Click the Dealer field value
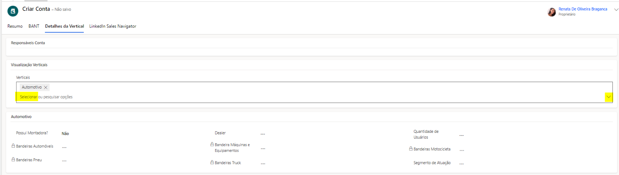Screen dimensions: 619x175 263,134
